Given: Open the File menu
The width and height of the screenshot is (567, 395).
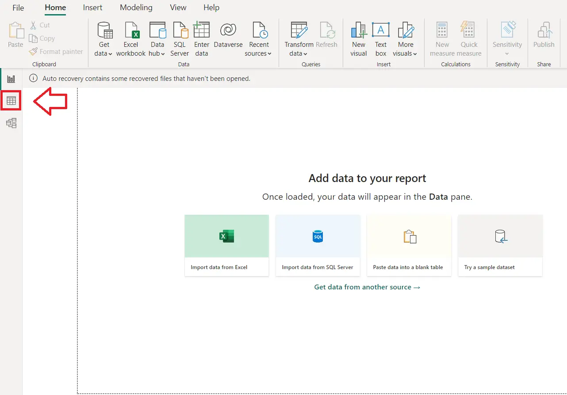Looking at the screenshot, I should pyautogui.click(x=18, y=8).
